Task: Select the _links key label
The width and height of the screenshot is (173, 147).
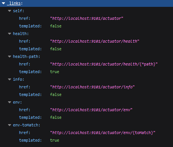Action: tap(14, 3)
